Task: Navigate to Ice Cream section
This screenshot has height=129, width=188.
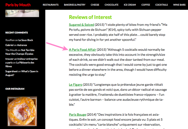Action: pos(130,5)
